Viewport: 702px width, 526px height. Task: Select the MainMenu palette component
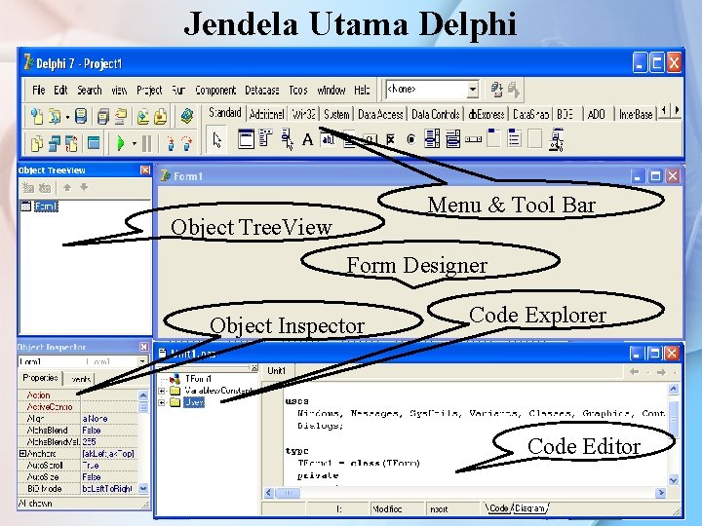tap(265, 138)
